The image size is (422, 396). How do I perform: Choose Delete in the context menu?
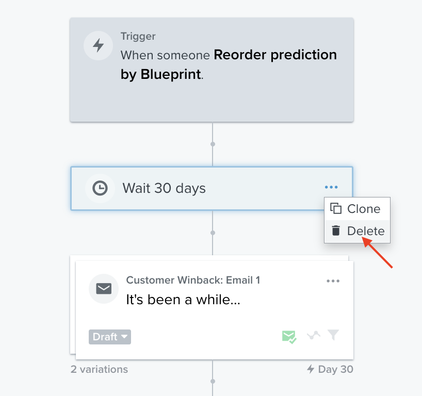(358, 231)
